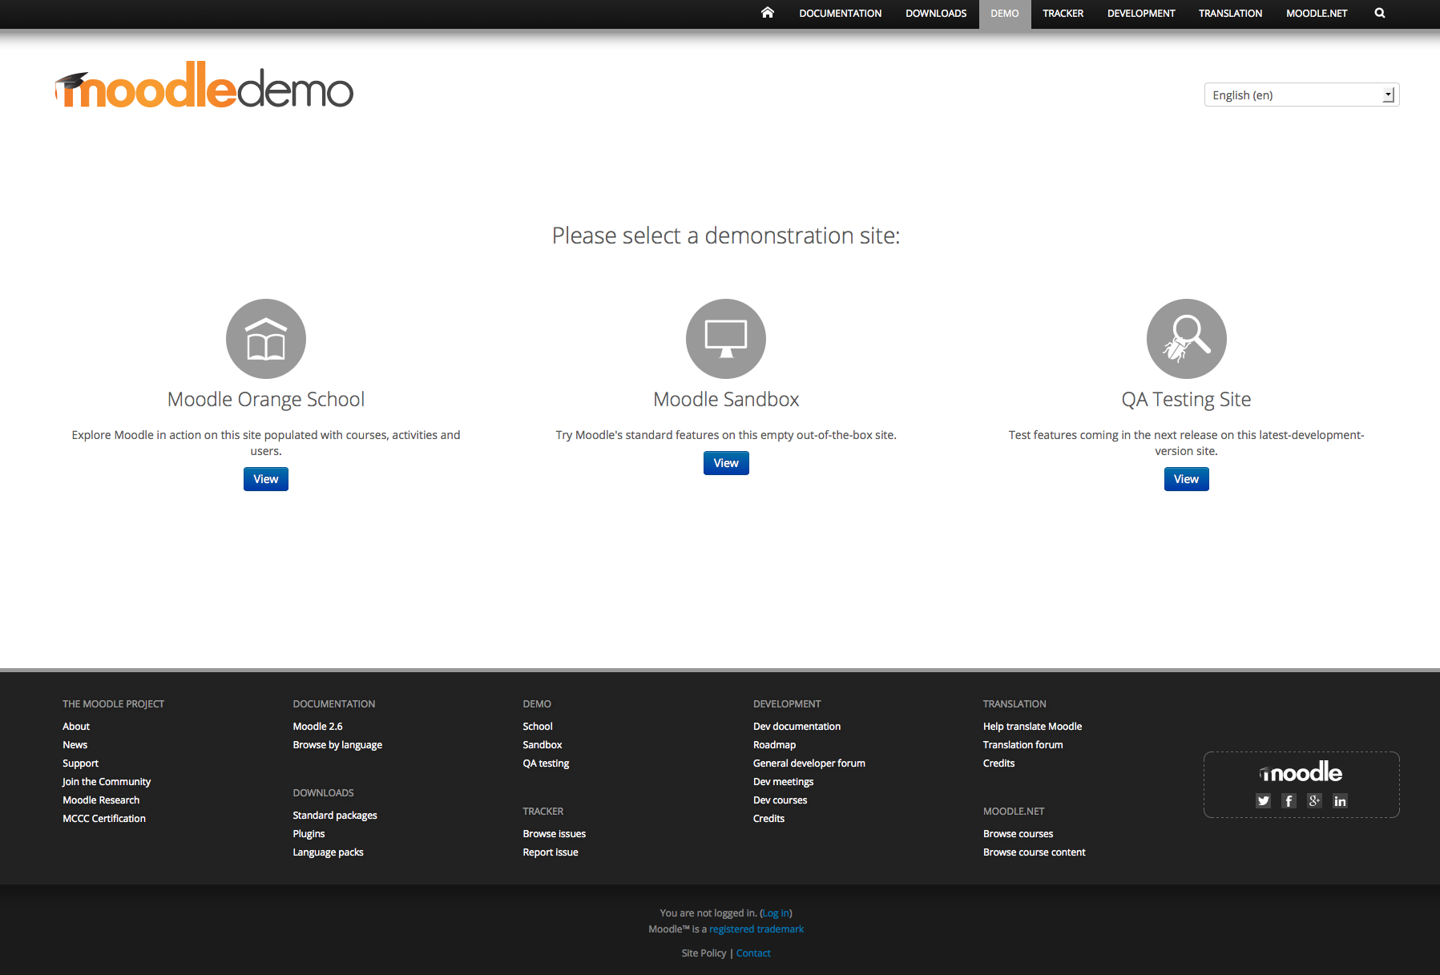Open the TRACKER menu item
Image resolution: width=1440 pixels, height=975 pixels.
tap(1063, 14)
